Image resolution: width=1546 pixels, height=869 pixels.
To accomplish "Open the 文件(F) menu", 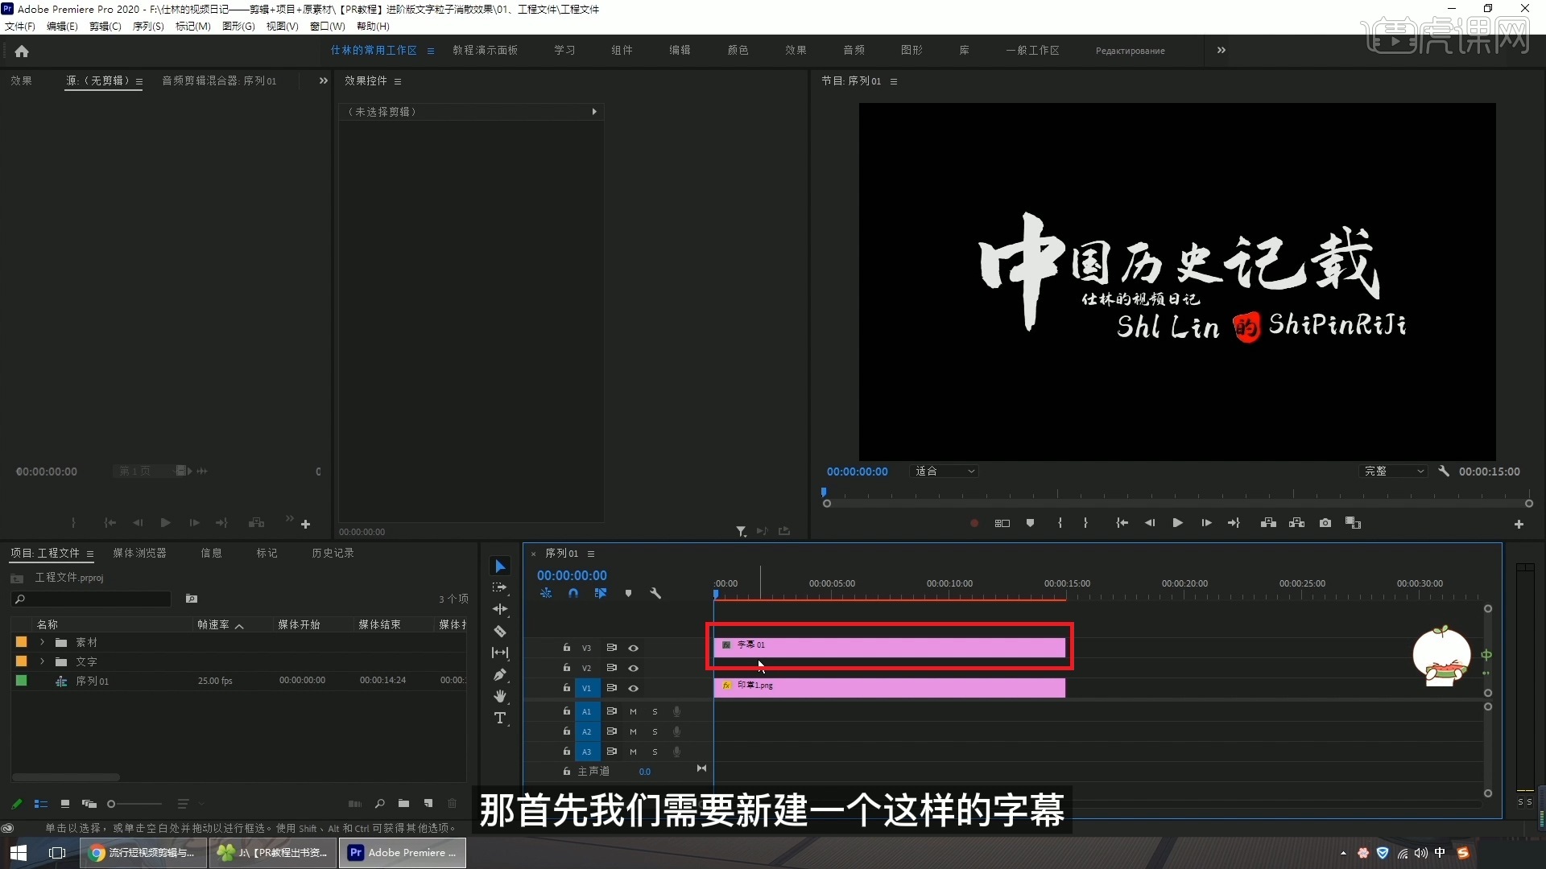I will coord(20,27).
